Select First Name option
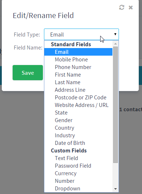Image resolution: width=142 pixels, height=194 pixels. 78,75
